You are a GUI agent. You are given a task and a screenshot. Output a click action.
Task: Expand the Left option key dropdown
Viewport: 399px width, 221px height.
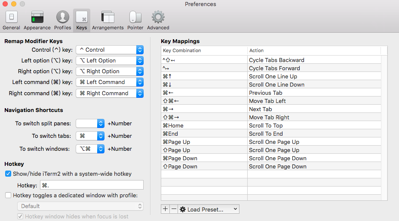pos(110,61)
